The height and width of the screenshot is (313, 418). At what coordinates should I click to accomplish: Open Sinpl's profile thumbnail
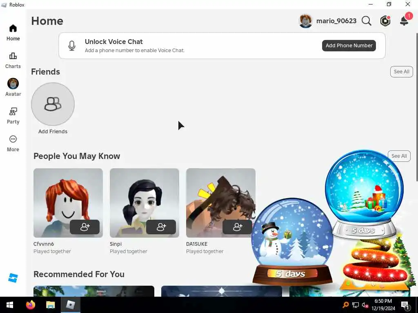coord(144,203)
